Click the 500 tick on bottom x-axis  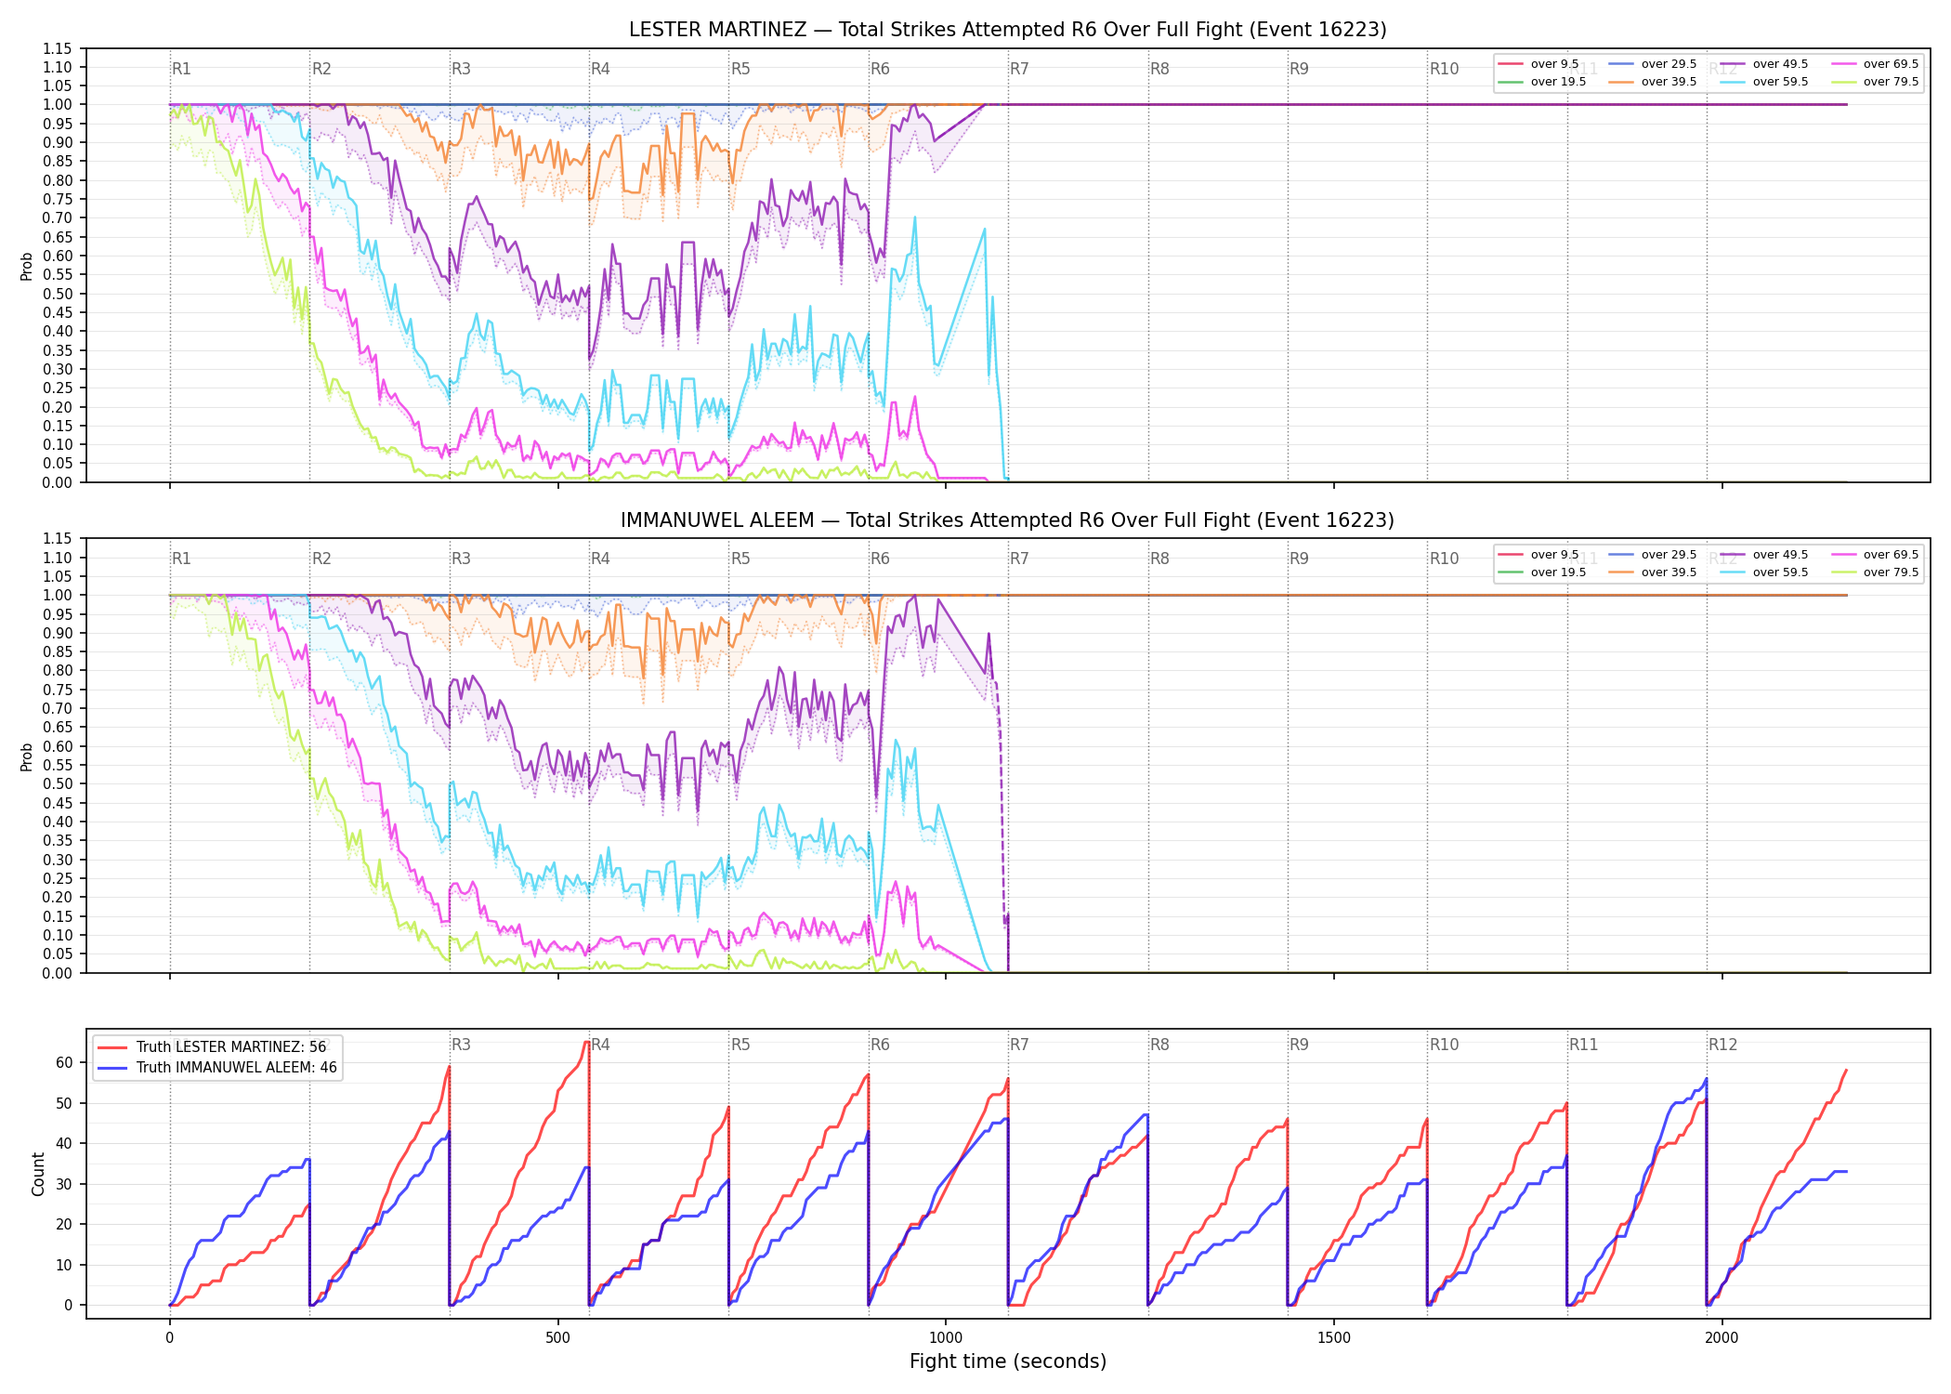557,1338
